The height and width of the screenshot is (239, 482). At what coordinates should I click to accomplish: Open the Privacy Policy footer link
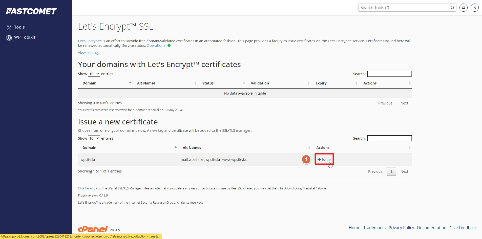click(x=401, y=228)
